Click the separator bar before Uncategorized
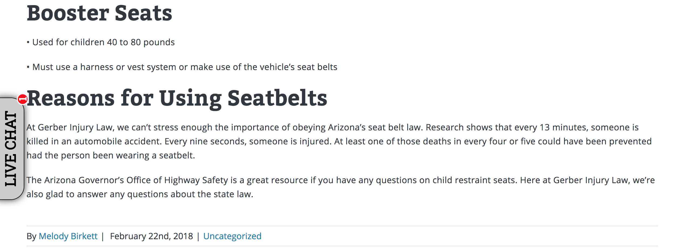Viewport: 678px width, 250px height. tap(198, 236)
